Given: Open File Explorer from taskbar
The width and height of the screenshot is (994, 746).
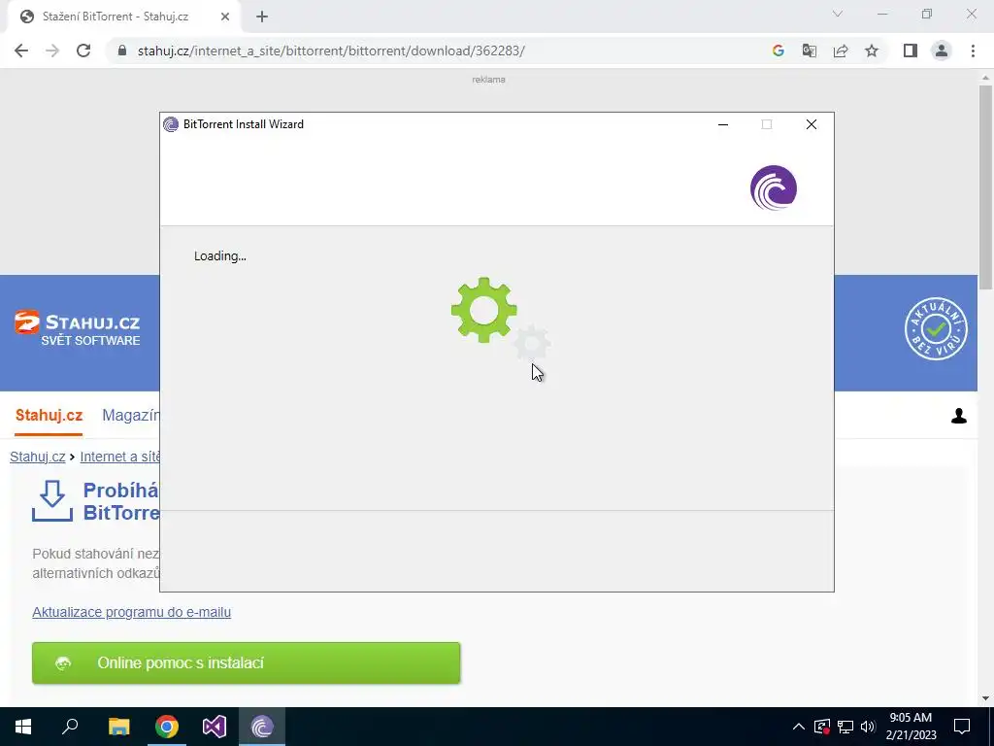Looking at the screenshot, I should (x=118, y=727).
